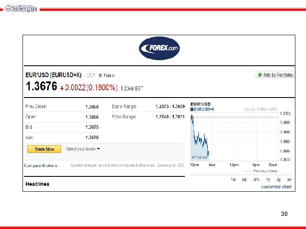Click the 1.3700 chart axis value

[285, 114]
